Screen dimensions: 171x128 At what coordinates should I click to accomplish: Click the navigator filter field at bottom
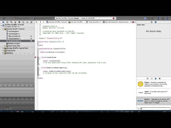(x=21, y=109)
